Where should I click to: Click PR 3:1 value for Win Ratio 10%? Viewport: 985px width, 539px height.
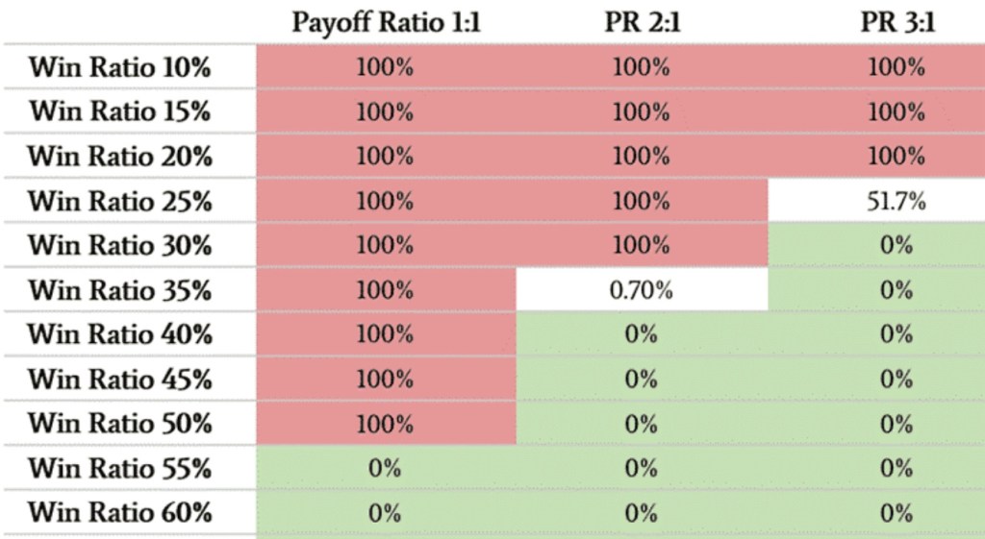click(897, 67)
